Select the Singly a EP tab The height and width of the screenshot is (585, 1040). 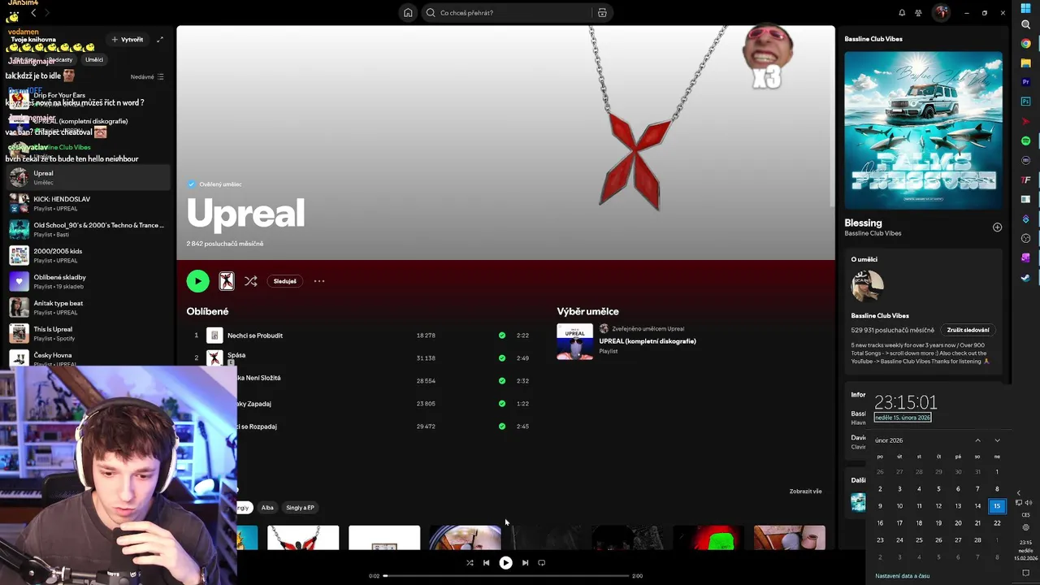click(x=300, y=508)
